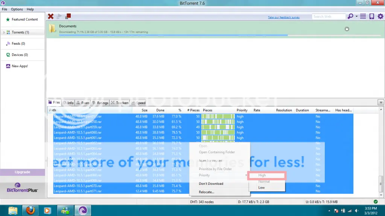The width and height of the screenshot is (385, 216).
Task: Collapse the detail pane with chevron button
Action: (x=381, y=103)
